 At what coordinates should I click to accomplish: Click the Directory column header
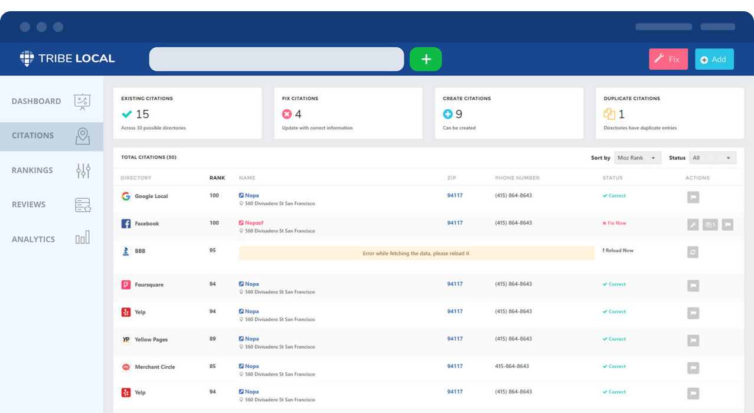click(x=136, y=178)
